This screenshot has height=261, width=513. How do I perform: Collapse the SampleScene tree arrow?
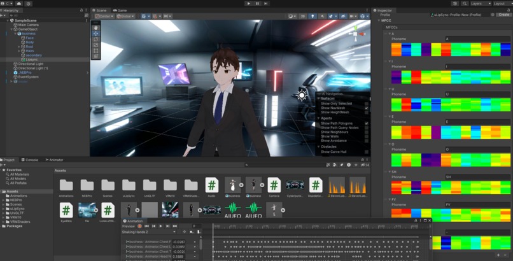coord(8,20)
